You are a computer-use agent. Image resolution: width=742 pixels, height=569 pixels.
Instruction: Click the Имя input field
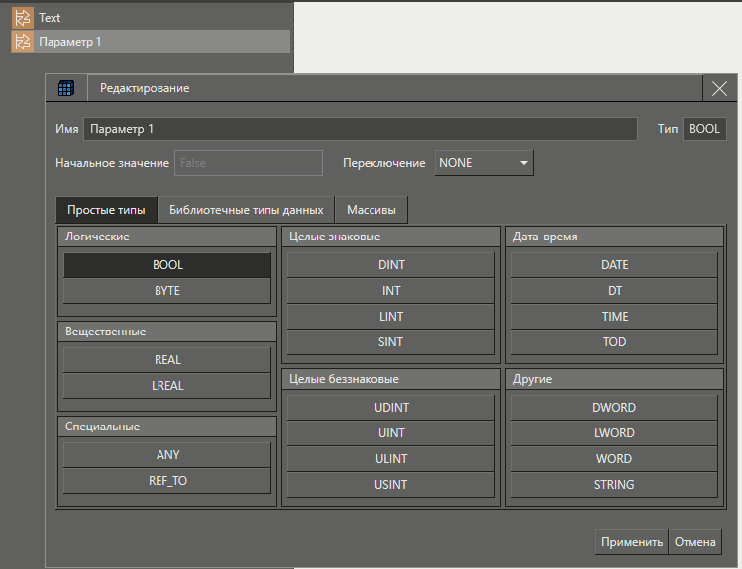point(360,129)
